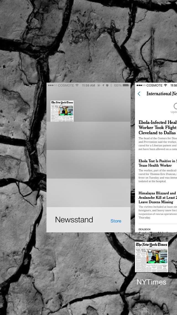Tap the COSMOTE carrier label in the Newsstand card

pos(66,85)
